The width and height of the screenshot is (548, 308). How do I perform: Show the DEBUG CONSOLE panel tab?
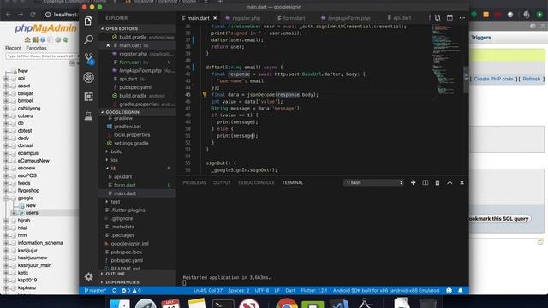256,182
